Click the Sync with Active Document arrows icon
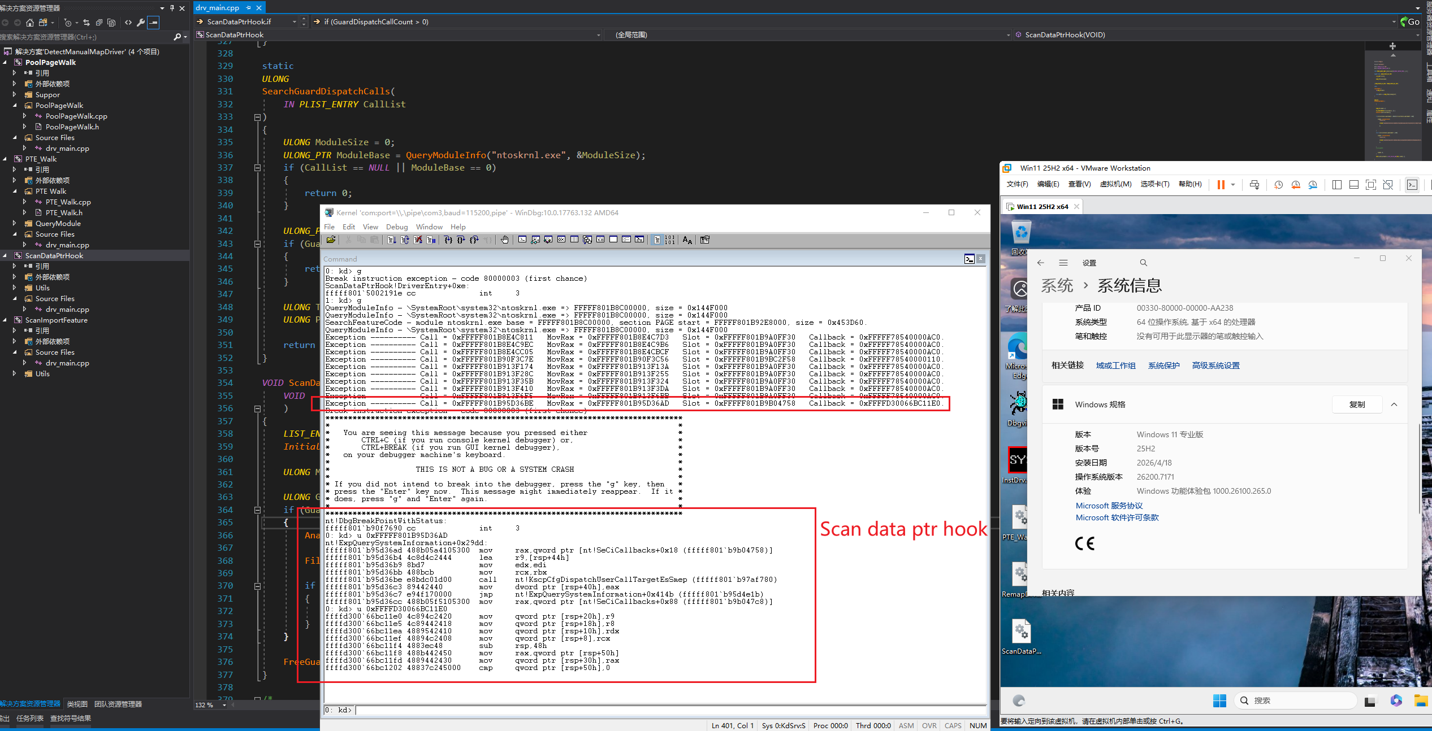 [x=86, y=23]
